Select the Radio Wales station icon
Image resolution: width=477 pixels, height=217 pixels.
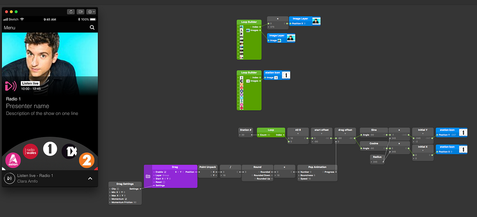(x=31, y=151)
